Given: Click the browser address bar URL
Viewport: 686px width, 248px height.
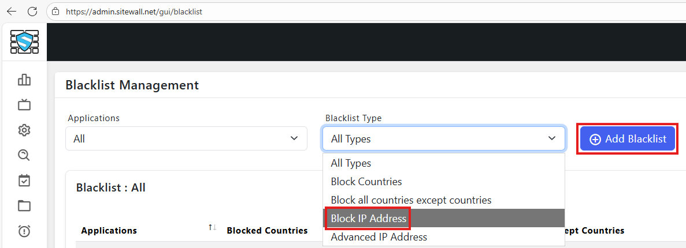Looking at the screenshot, I should (134, 11).
